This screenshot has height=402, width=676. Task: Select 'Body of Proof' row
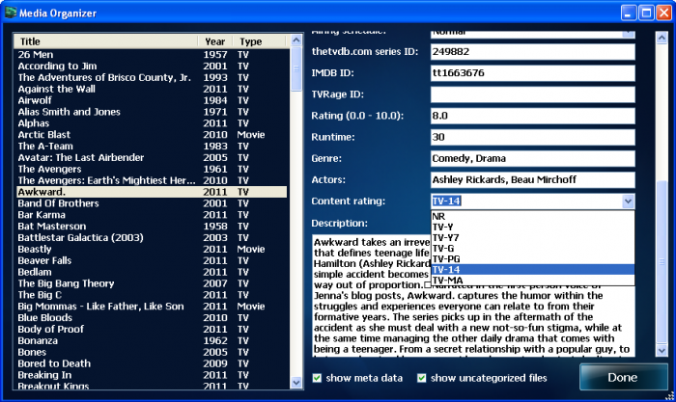(x=152, y=330)
